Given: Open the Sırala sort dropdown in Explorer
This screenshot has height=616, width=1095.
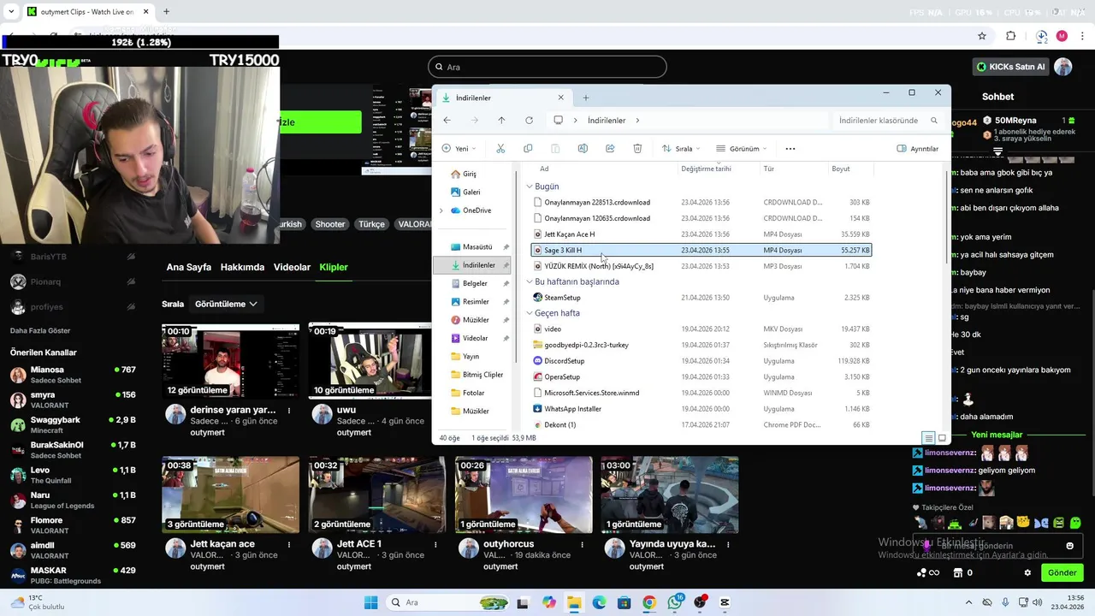Looking at the screenshot, I should point(681,148).
